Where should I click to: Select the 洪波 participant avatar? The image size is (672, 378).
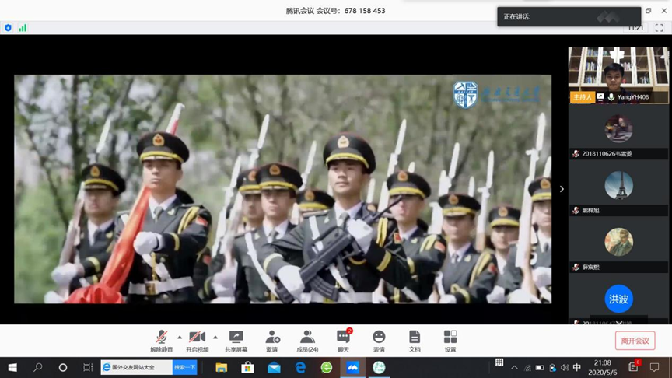(618, 299)
